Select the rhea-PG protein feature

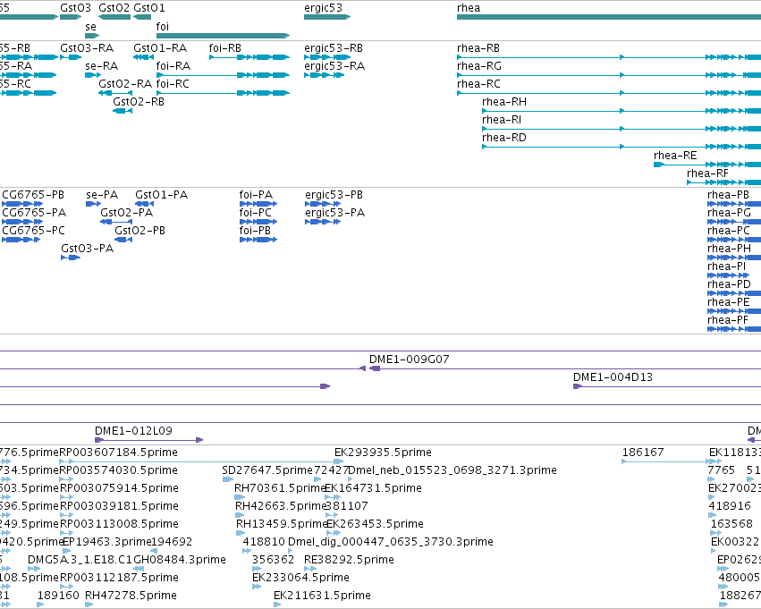point(734,222)
